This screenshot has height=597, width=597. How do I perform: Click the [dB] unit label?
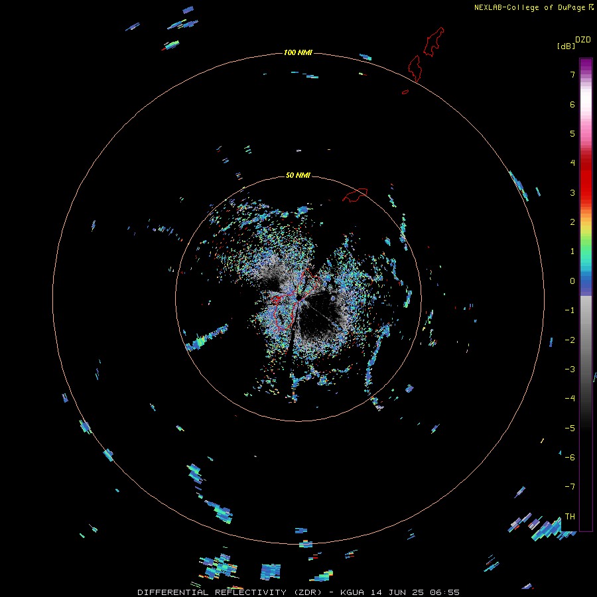[566, 46]
